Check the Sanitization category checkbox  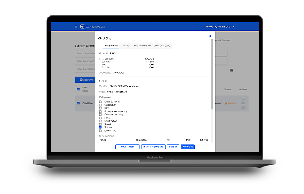[101, 121]
